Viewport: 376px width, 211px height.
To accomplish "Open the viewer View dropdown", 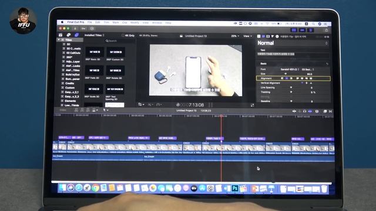I will [x=248, y=36].
